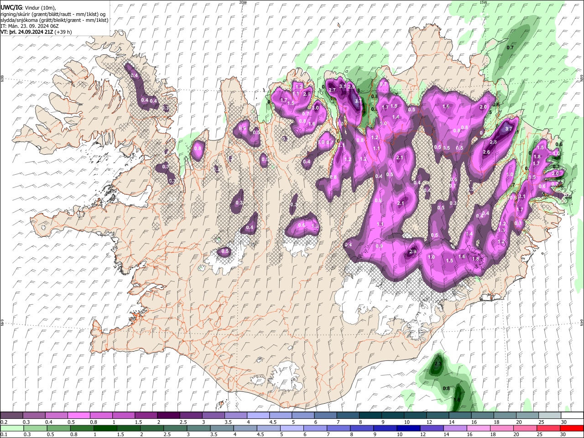This screenshot has width=584, height=438.
Task: Select the darkest green lower legend swatch between 1 and 1.5
Action: point(105,428)
